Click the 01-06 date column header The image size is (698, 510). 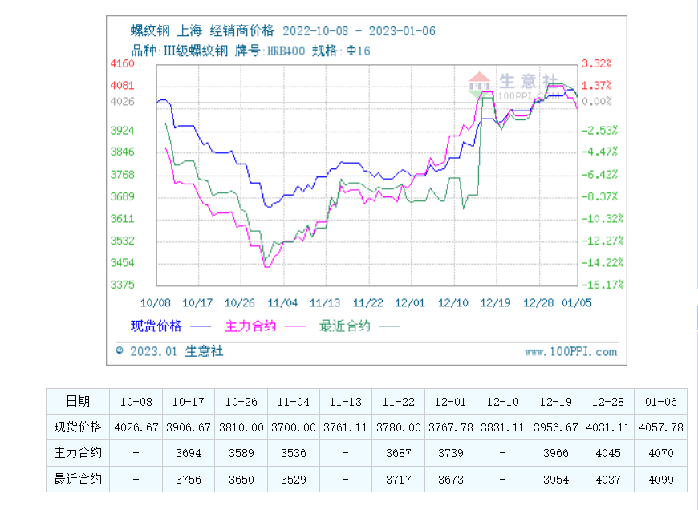click(x=661, y=401)
